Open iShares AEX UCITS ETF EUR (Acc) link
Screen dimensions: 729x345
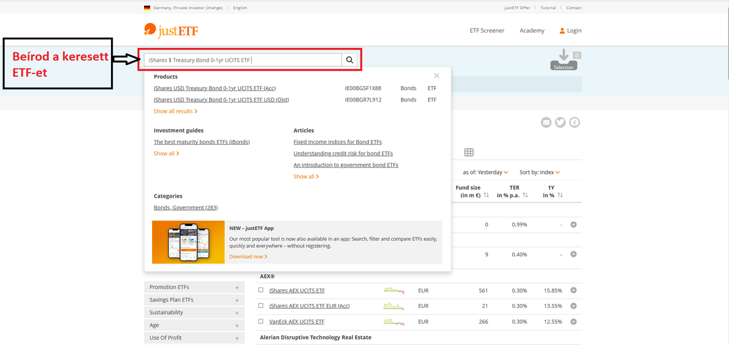[x=309, y=306]
